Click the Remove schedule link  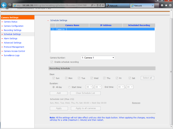click(136, 103)
